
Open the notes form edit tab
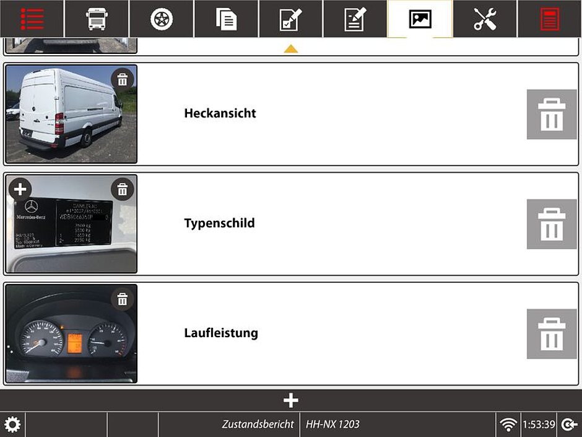pyautogui.click(x=355, y=19)
